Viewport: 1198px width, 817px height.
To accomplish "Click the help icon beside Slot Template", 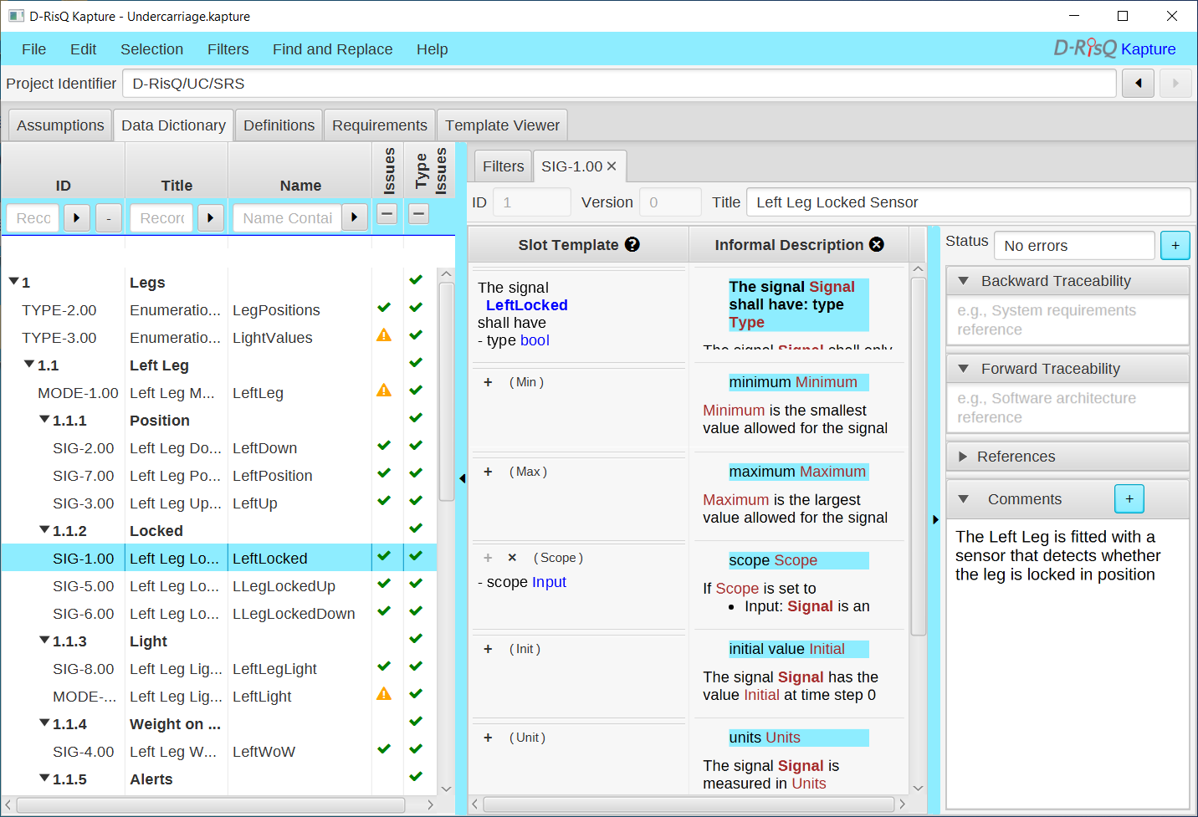I will (632, 244).
